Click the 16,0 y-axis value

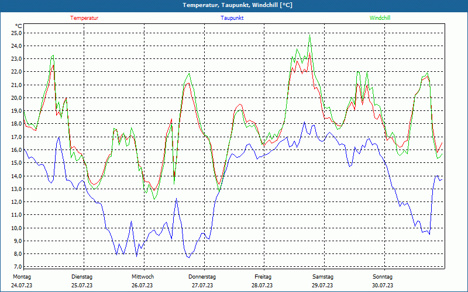tap(16, 150)
